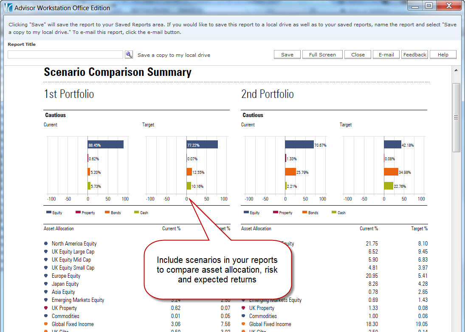Image resolution: width=465 pixels, height=332 pixels.
Task: Open the report in Full Screen
Action: [x=322, y=55]
